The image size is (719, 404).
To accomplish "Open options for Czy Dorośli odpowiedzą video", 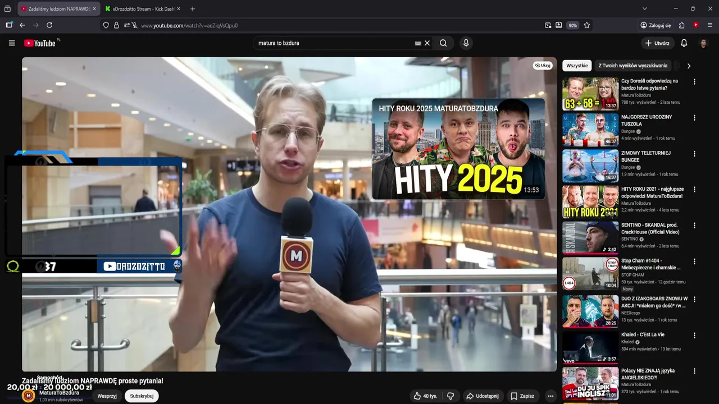I will (694, 81).
